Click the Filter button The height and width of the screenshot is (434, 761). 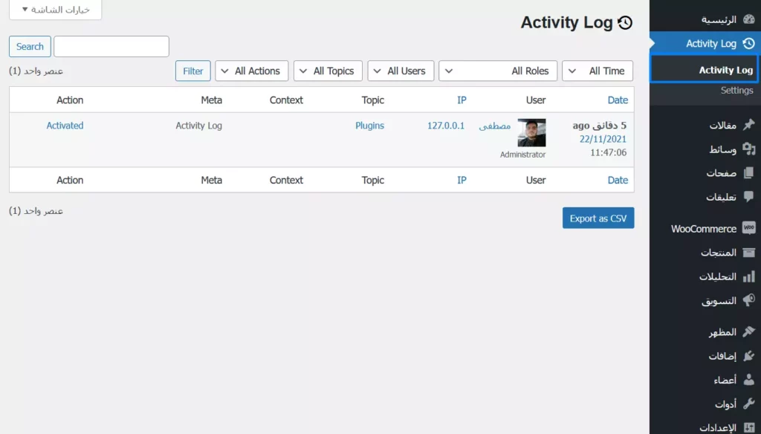tap(192, 71)
